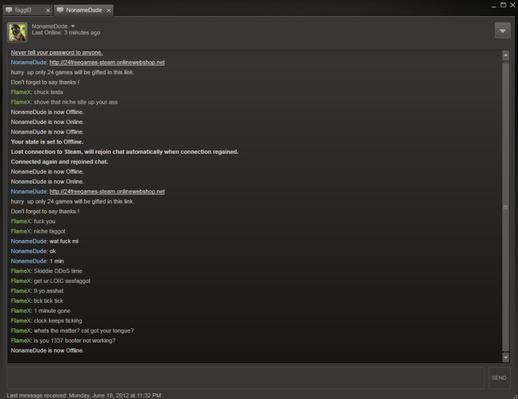518x399 pixels.
Task: Focus the message input field
Action: [246, 378]
